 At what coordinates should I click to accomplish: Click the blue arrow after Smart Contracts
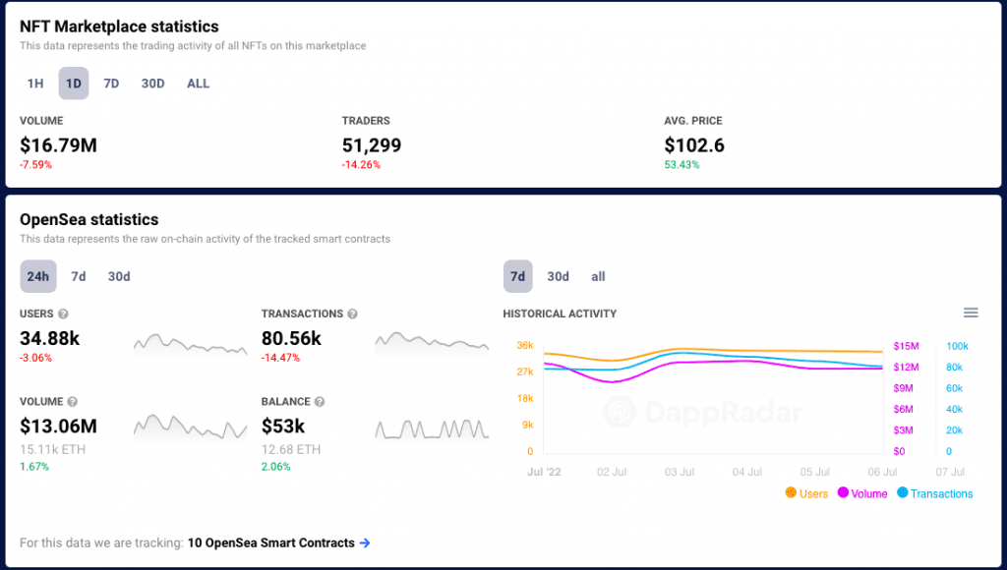(365, 543)
